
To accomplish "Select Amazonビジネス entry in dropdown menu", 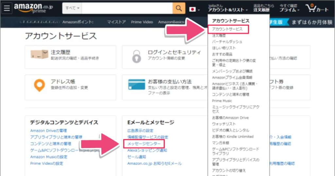I will click(235, 86).
